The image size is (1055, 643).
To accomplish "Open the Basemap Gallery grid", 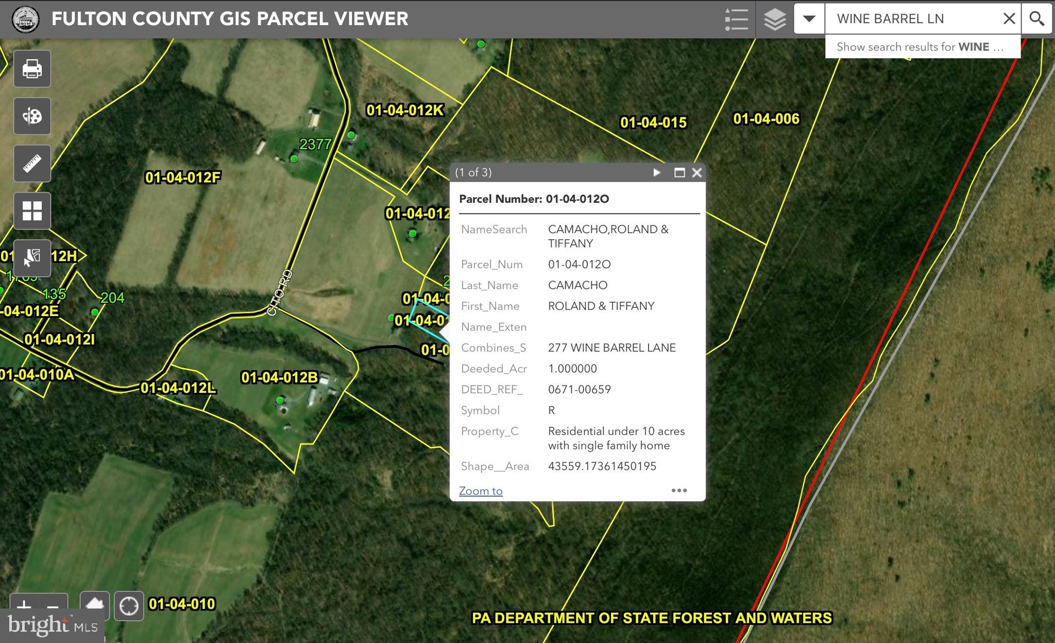I will [x=32, y=211].
